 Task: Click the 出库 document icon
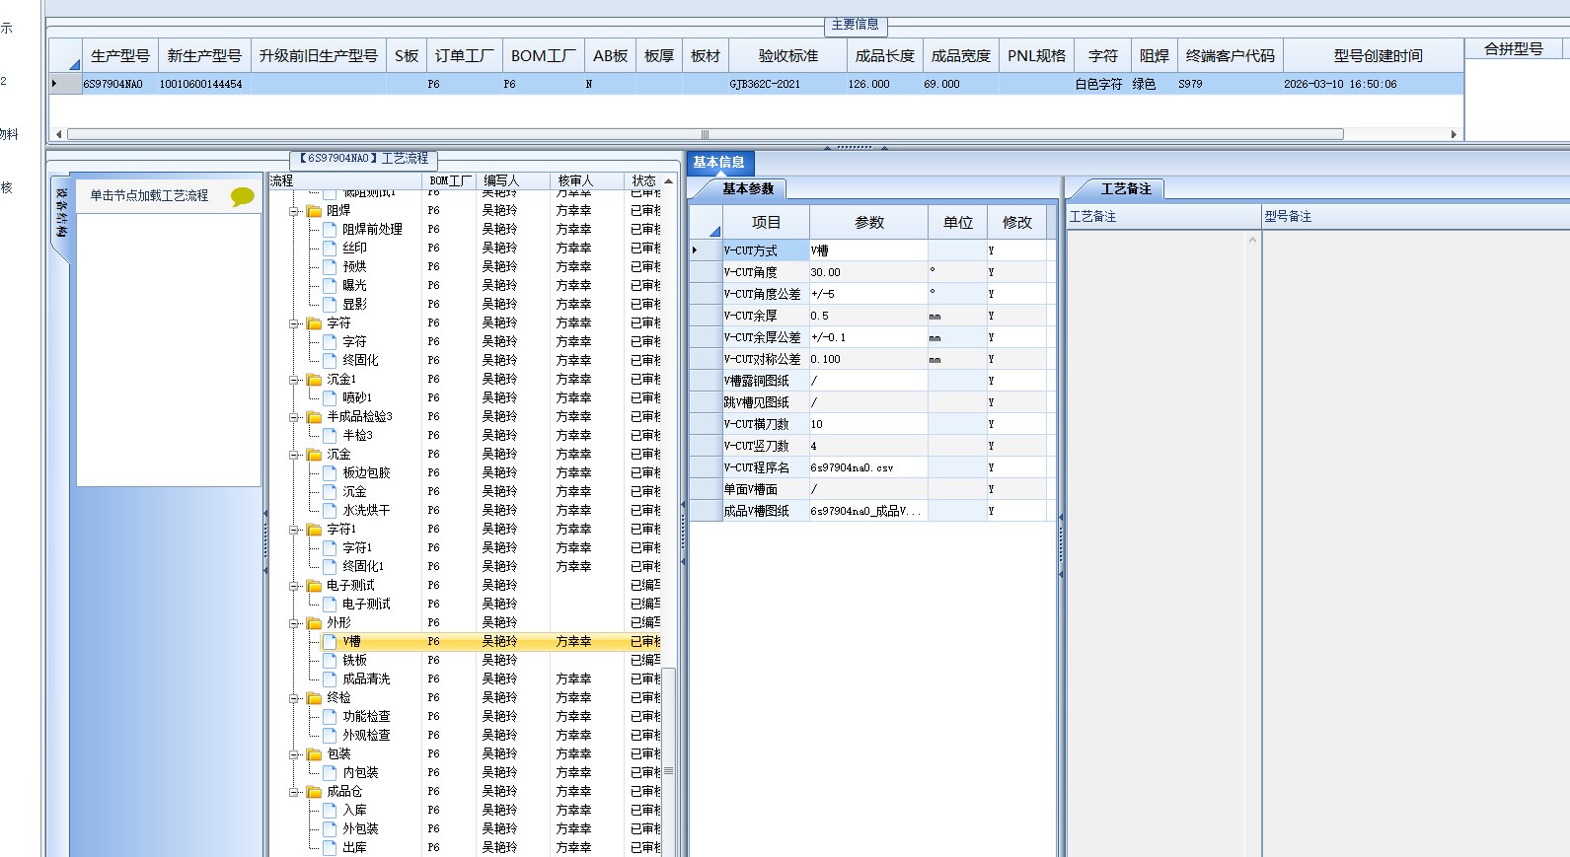(x=331, y=848)
